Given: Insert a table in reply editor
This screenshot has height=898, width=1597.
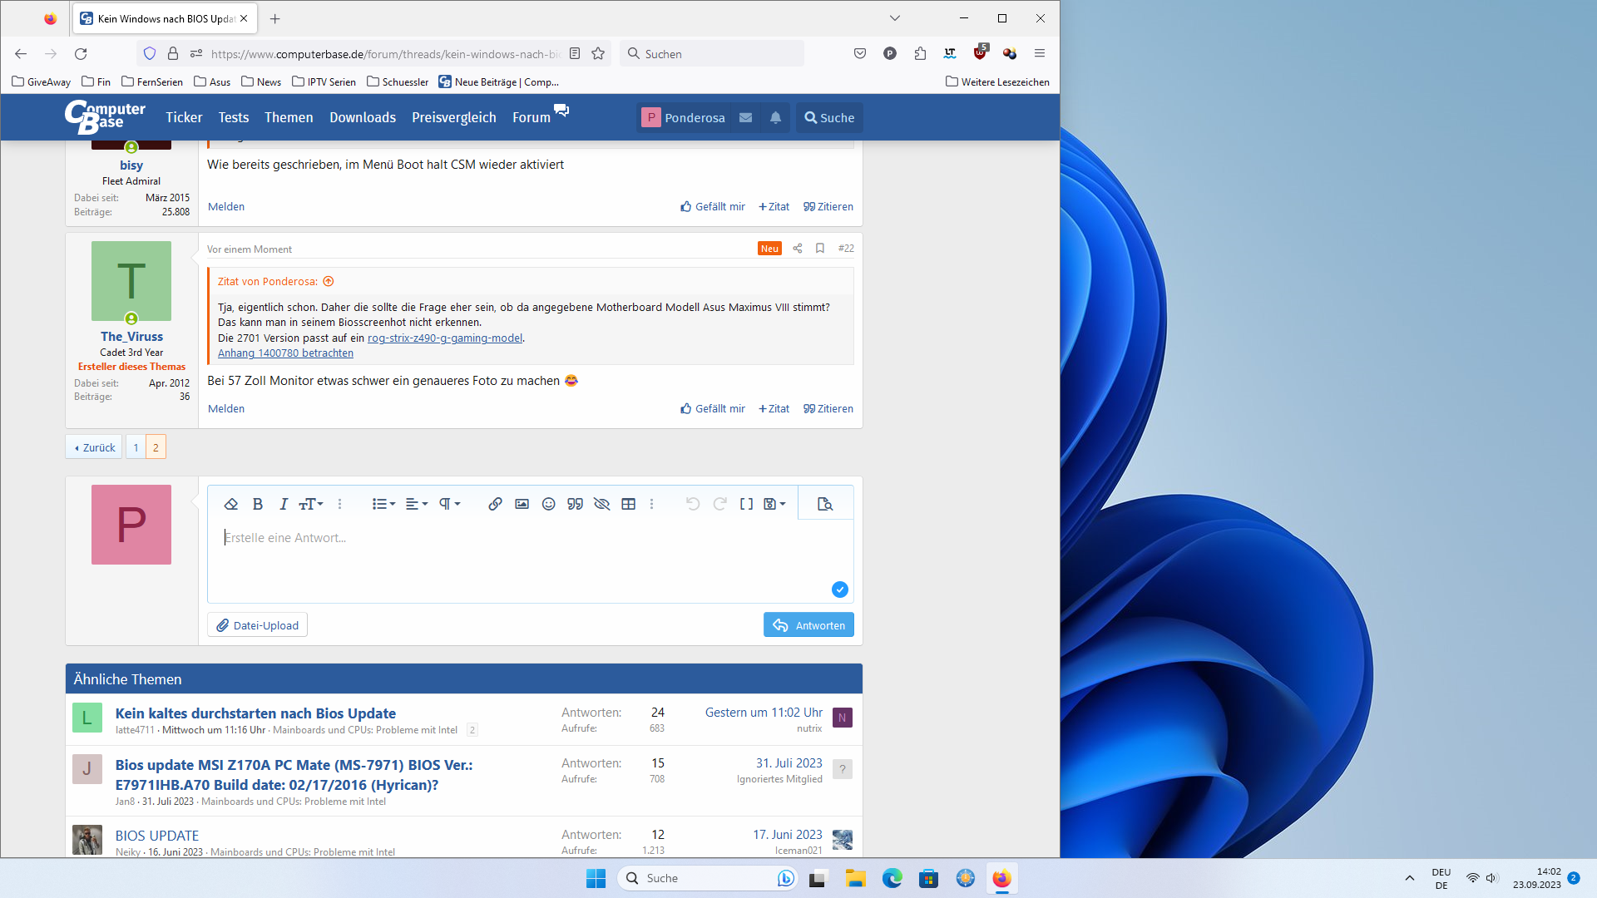Looking at the screenshot, I should click(x=629, y=504).
